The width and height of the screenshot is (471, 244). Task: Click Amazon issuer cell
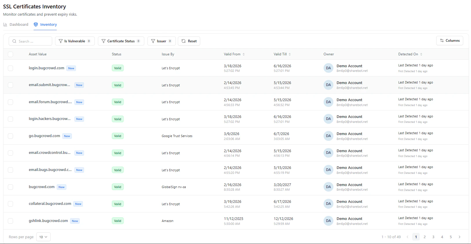(167, 221)
